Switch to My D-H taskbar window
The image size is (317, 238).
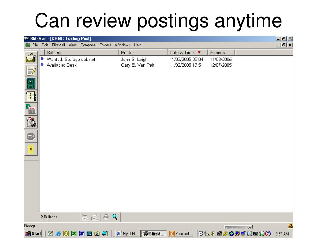tap(128, 234)
